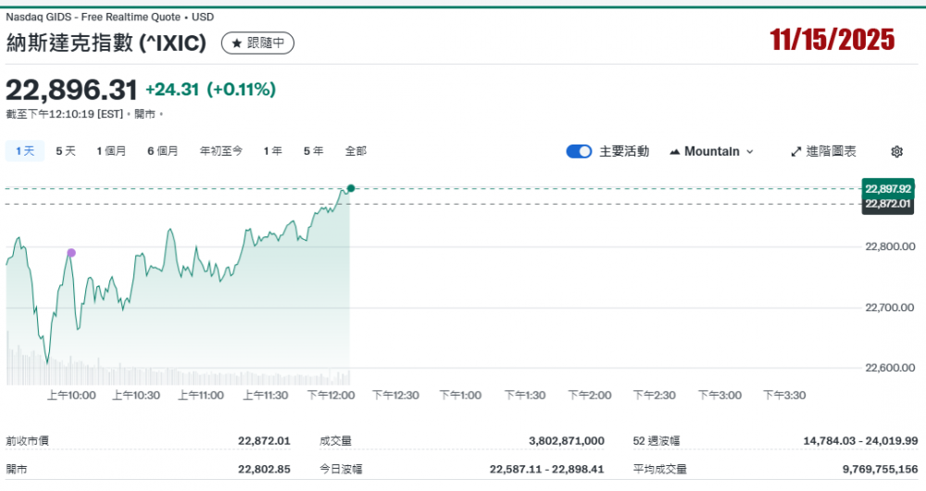The height and width of the screenshot is (491, 926).
Task: Toggle the 主要活動 switch off
Action: coord(579,152)
